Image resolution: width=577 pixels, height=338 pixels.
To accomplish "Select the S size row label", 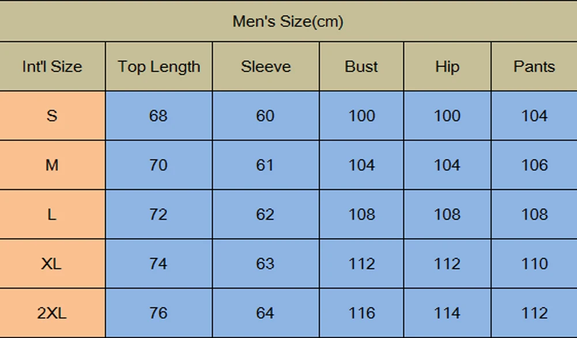I will (52, 116).
